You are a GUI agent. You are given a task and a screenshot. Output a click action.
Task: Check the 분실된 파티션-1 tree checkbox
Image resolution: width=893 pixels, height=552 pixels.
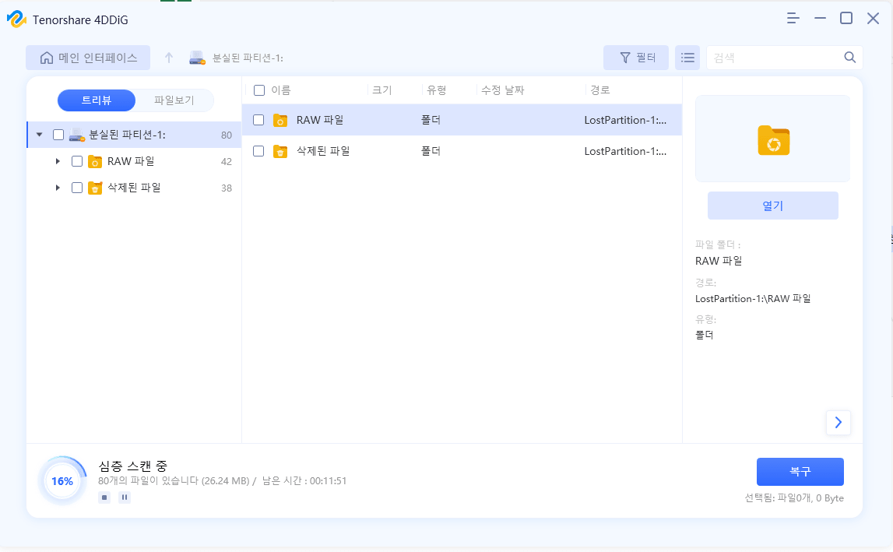click(58, 135)
